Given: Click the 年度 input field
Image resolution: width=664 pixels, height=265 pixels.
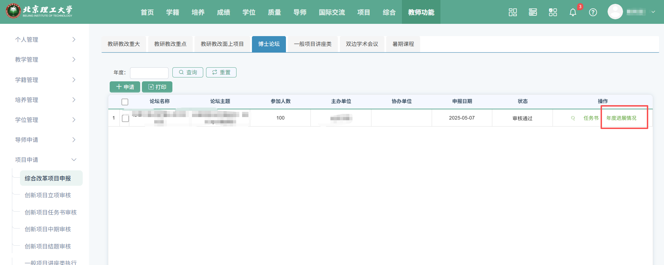Looking at the screenshot, I should [x=149, y=73].
